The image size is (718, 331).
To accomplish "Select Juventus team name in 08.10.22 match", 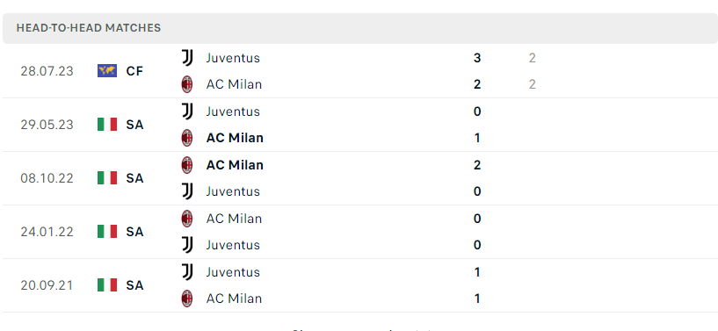I will tap(233, 191).
